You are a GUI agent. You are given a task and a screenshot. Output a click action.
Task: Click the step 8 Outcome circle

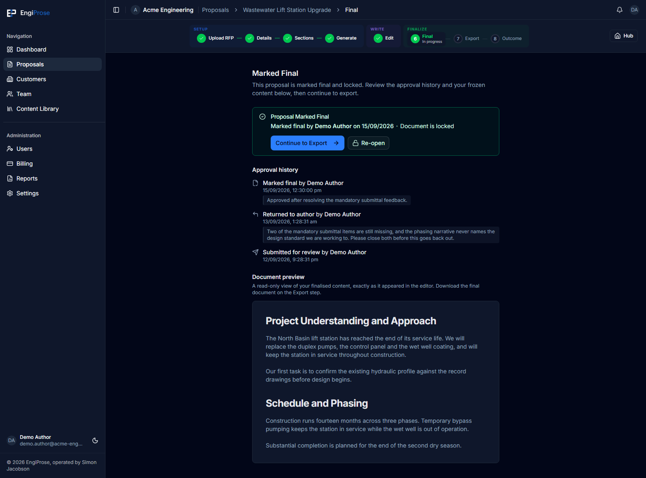click(495, 39)
